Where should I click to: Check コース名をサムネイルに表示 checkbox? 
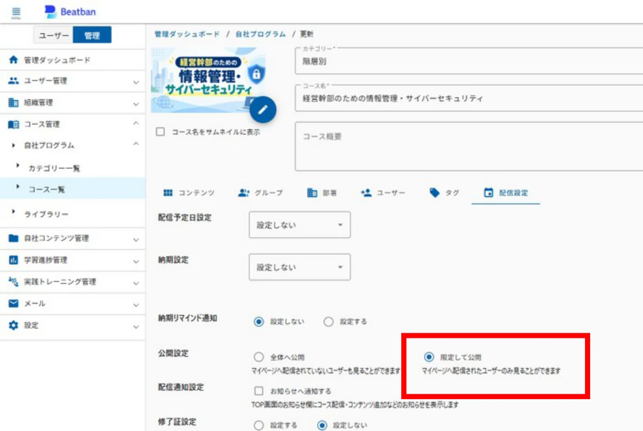(x=160, y=132)
